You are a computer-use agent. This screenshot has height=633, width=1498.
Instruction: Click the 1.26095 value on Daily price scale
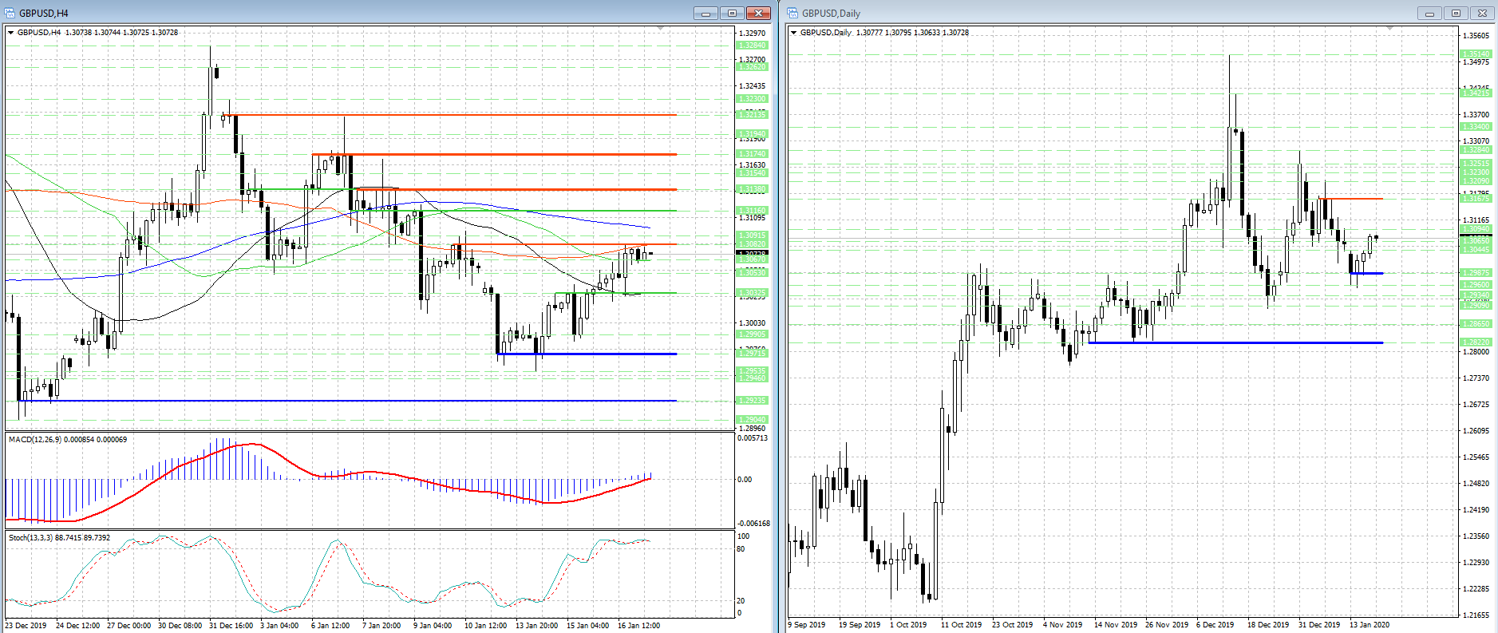(x=1476, y=431)
